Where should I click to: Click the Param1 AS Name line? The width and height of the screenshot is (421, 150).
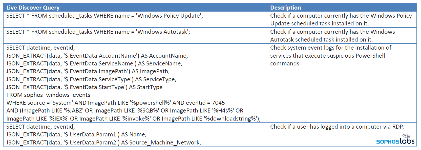(76, 134)
